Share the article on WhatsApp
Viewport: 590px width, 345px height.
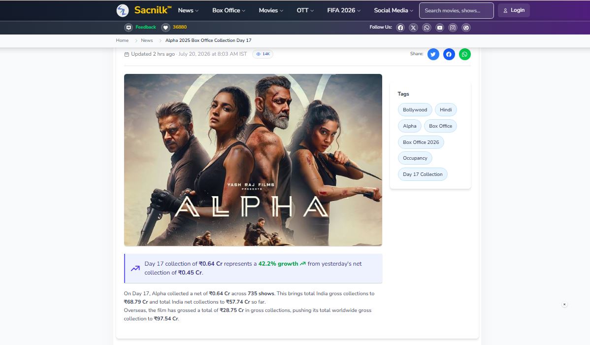pos(465,54)
